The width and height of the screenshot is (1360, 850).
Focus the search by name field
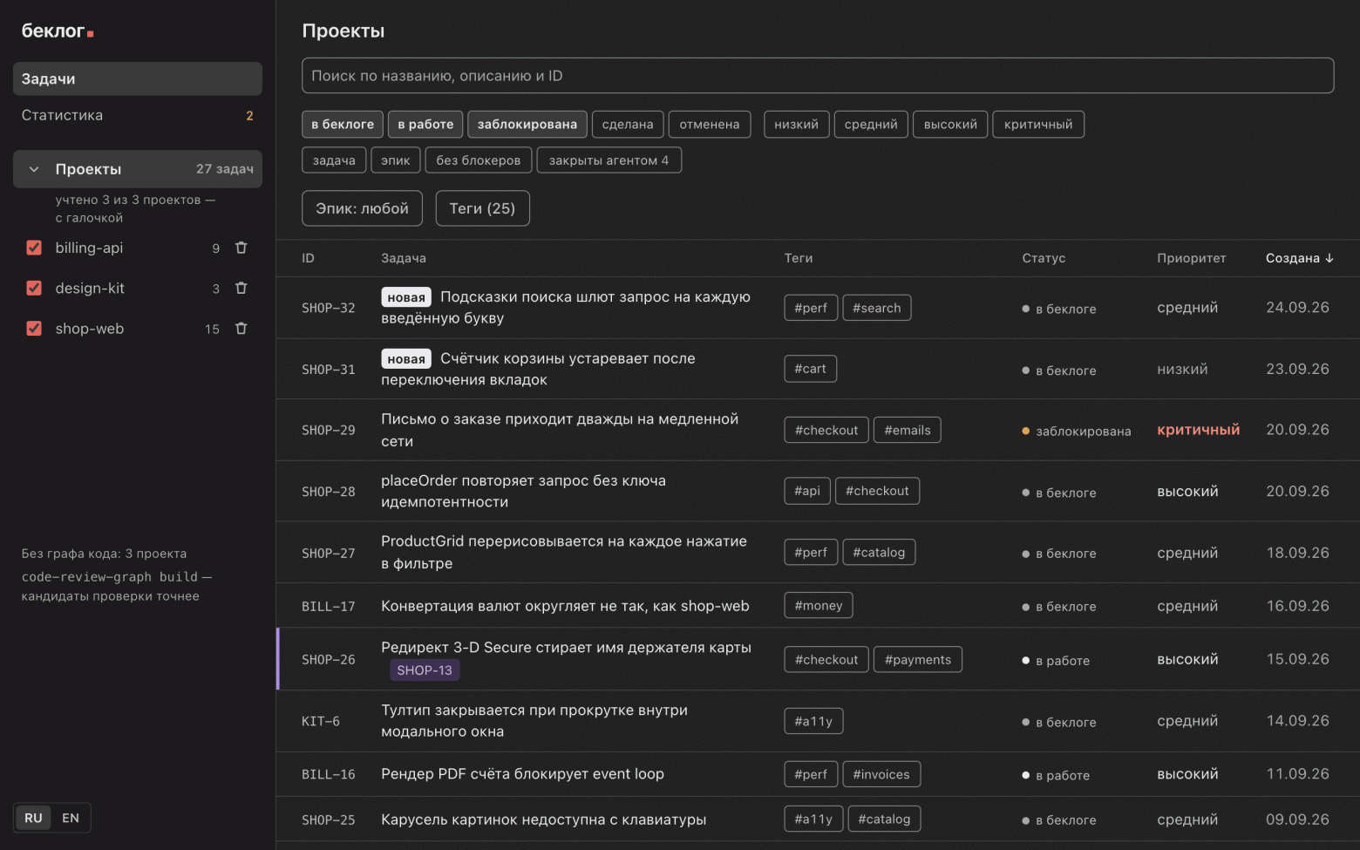point(818,76)
